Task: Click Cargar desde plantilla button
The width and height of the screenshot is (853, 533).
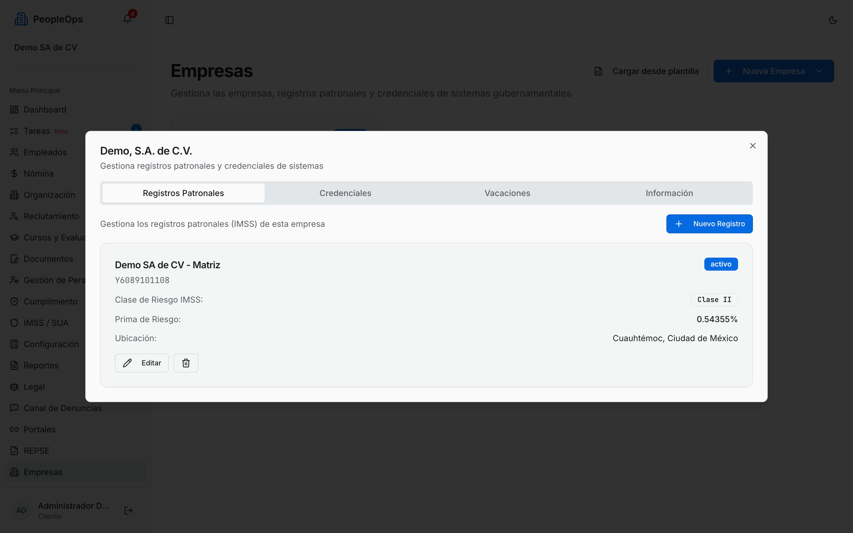Action: pyautogui.click(x=646, y=71)
